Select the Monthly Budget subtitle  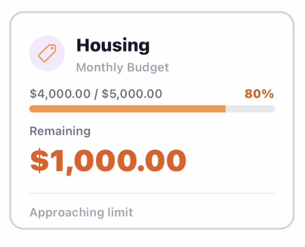click(x=122, y=67)
